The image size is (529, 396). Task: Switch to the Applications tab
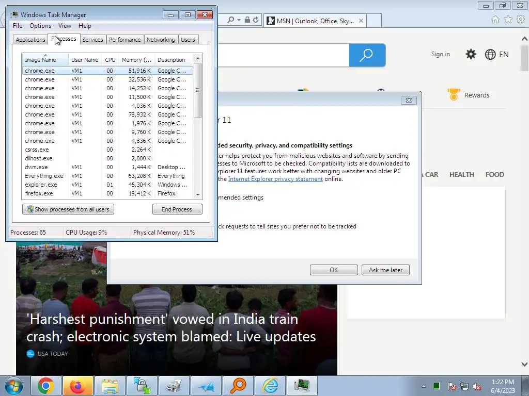[30, 40]
